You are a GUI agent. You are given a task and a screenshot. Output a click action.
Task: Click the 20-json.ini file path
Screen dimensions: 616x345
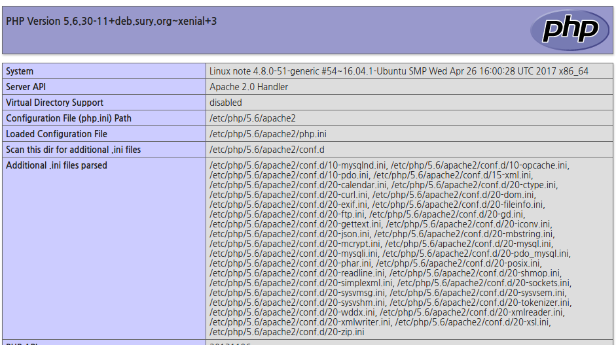click(x=289, y=234)
